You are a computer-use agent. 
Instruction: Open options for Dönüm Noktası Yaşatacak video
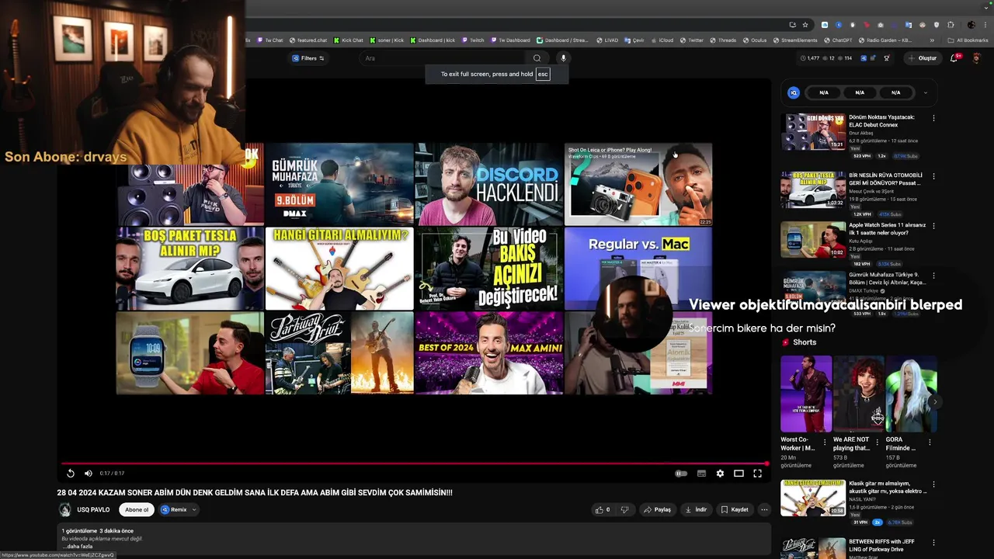933,118
